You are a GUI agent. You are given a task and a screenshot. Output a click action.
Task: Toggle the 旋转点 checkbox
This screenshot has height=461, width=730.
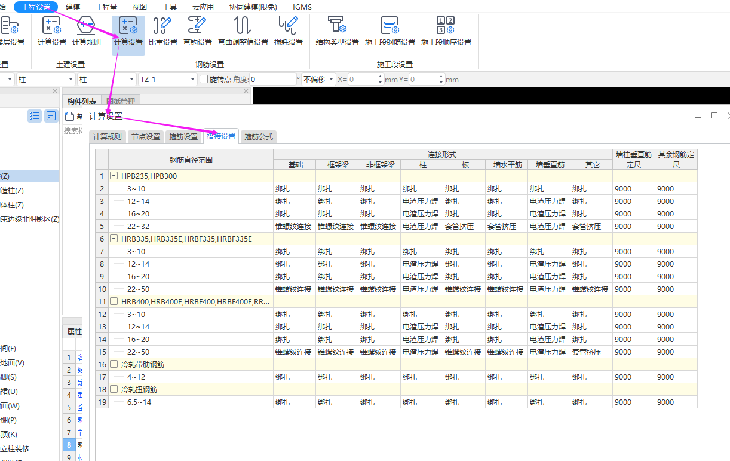(x=204, y=79)
